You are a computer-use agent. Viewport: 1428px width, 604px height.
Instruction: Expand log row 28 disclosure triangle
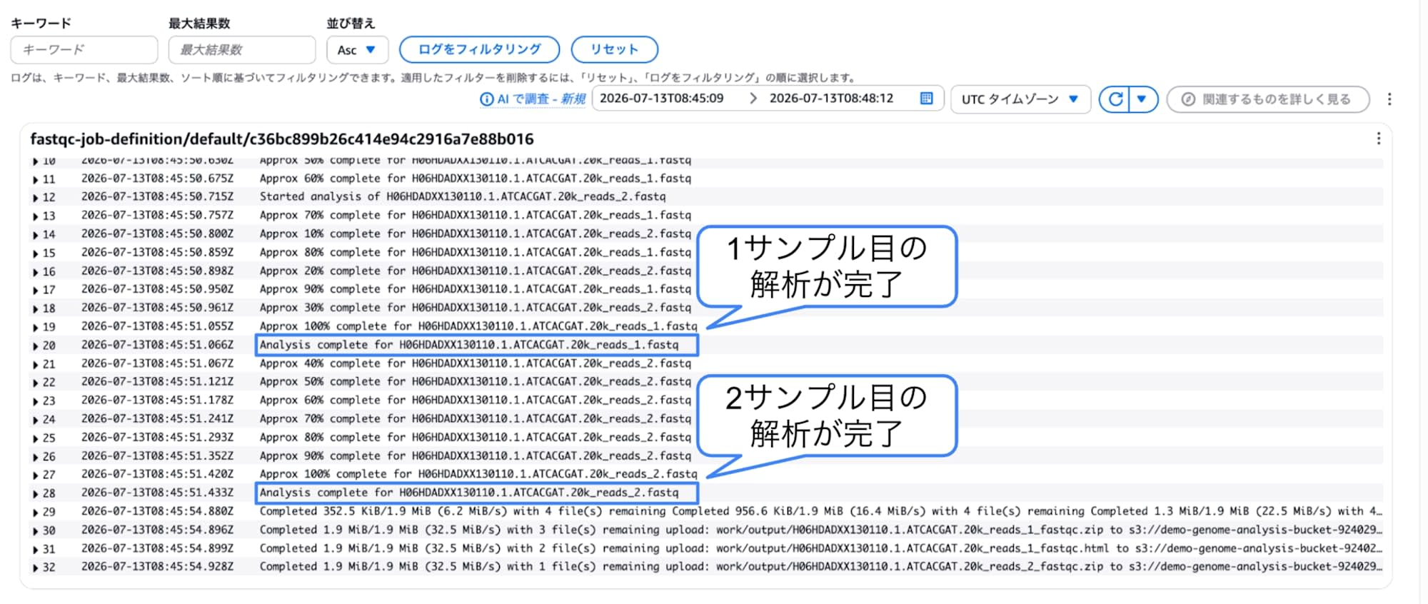[x=36, y=494]
